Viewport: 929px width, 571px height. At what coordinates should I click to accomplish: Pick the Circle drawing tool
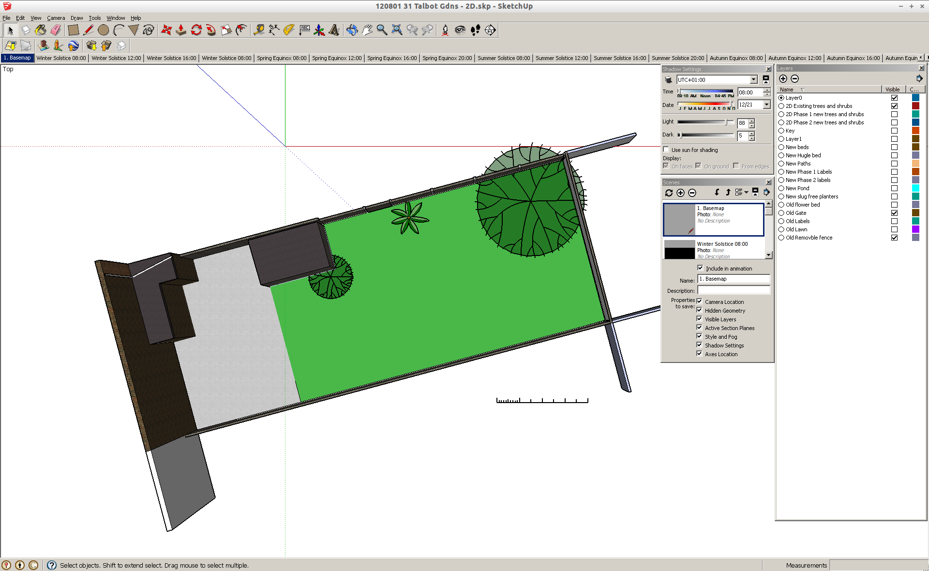(x=103, y=30)
